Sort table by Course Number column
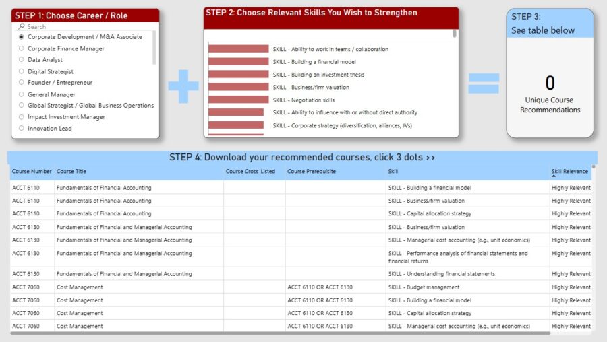 click(x=32, y=171)
